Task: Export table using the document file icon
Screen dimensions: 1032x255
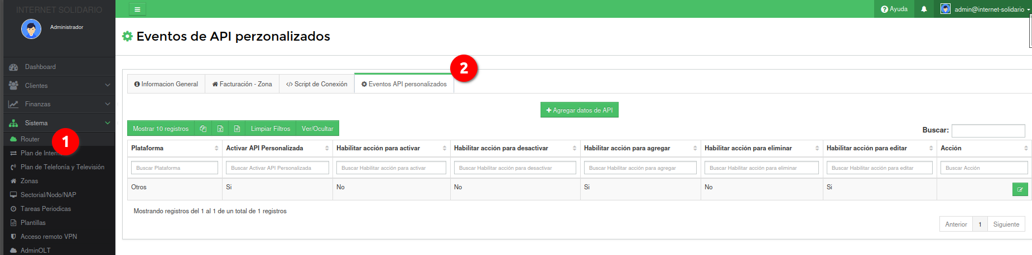Action: pyautogui.click(x=237, y=129)
